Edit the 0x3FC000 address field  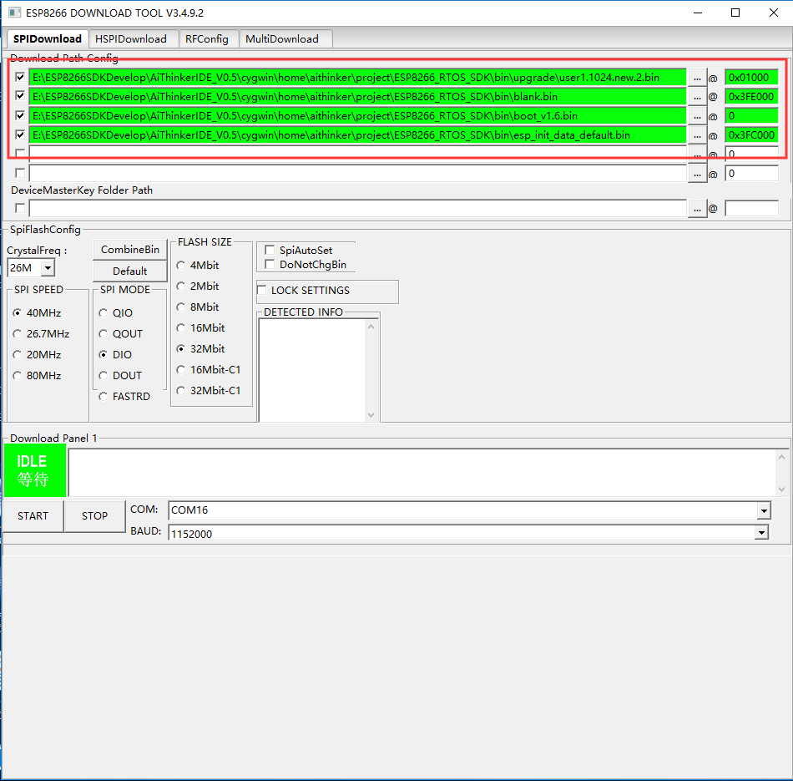point(751,135)
